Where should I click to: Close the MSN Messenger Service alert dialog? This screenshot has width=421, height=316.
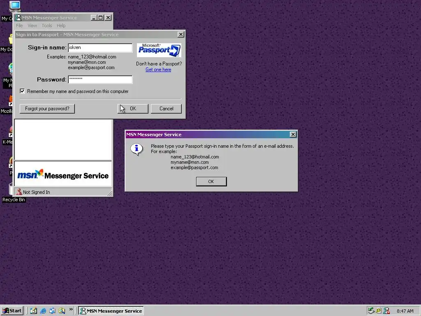[x=293, y=135]
